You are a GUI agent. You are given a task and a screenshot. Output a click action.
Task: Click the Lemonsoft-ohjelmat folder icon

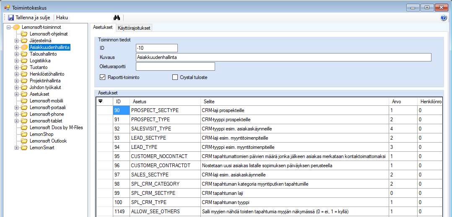[24, 34]
